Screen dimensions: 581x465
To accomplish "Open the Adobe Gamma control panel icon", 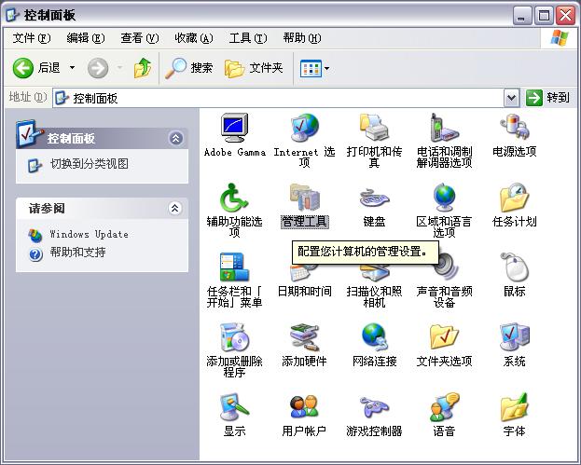I will (x=234, y=128).
